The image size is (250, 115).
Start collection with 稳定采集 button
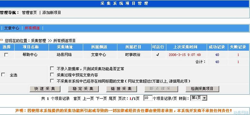[x=83, y=89]
